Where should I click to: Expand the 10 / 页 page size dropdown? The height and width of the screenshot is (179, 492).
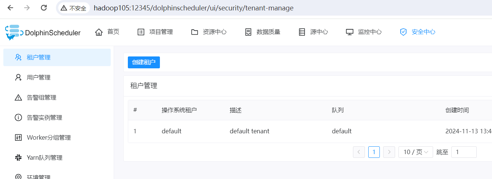(416, 152)
